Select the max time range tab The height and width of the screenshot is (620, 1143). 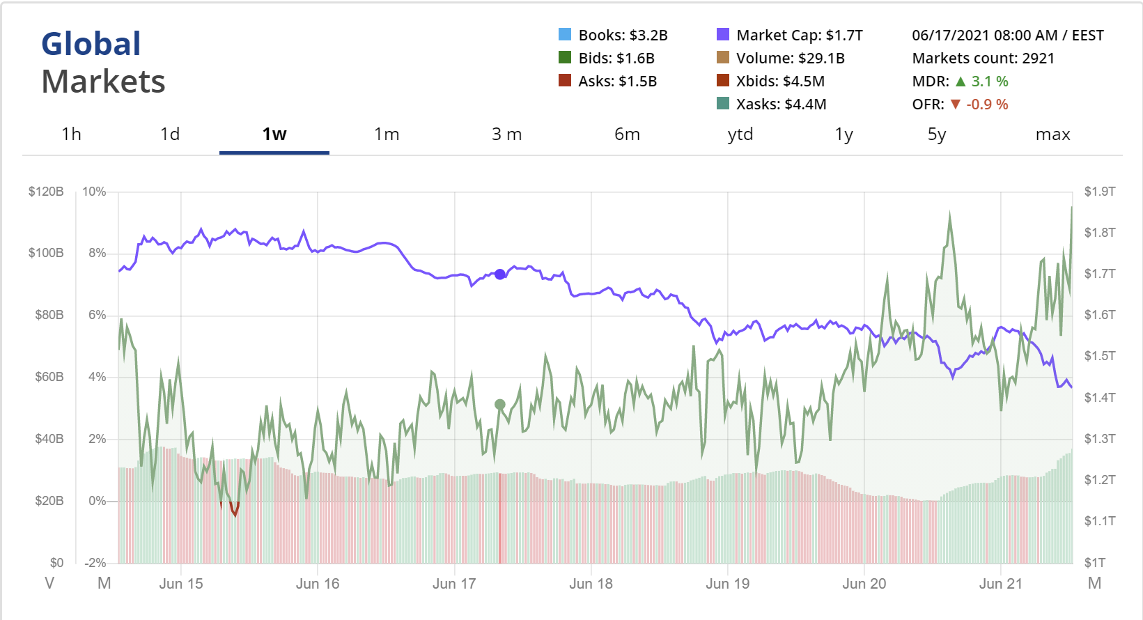point(1052,134)
